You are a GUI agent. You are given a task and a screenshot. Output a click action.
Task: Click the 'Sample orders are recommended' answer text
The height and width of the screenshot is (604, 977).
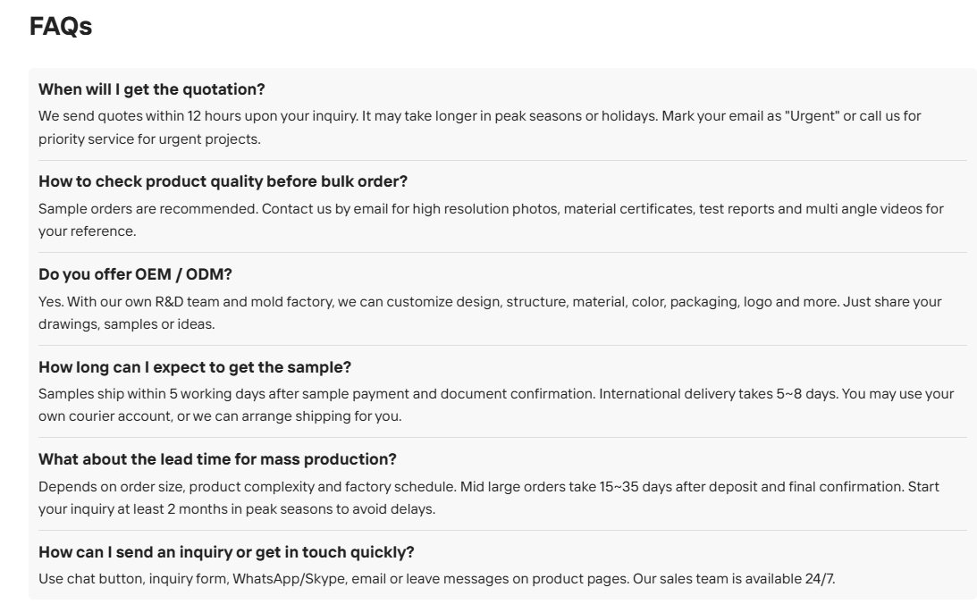click(x=491, y=220)
